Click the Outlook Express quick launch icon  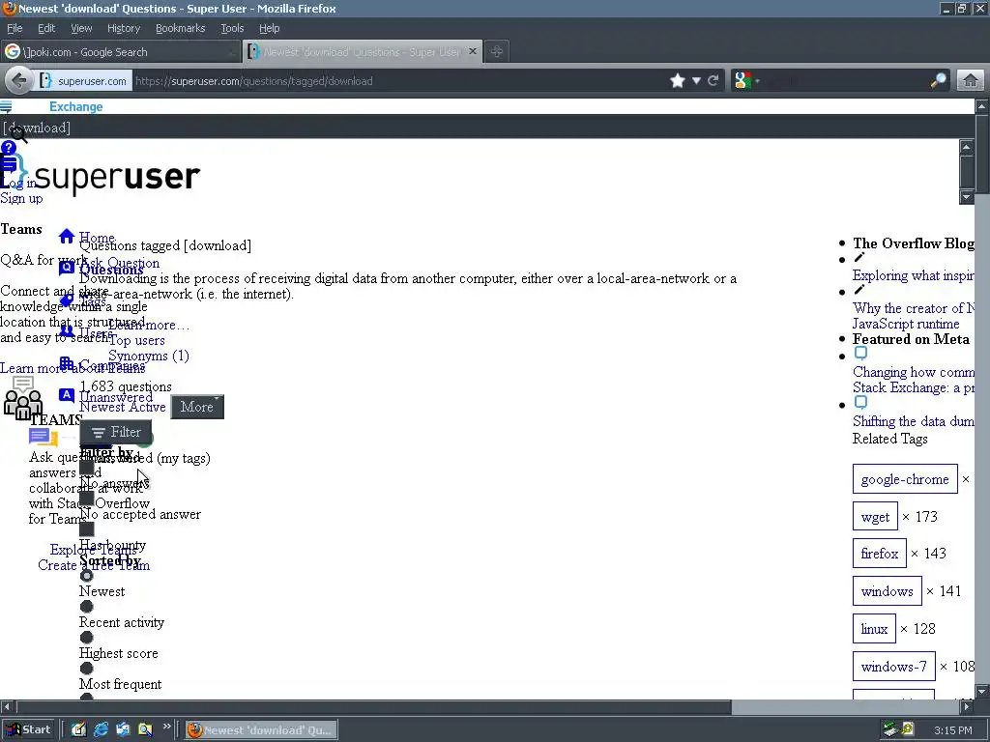123,730
